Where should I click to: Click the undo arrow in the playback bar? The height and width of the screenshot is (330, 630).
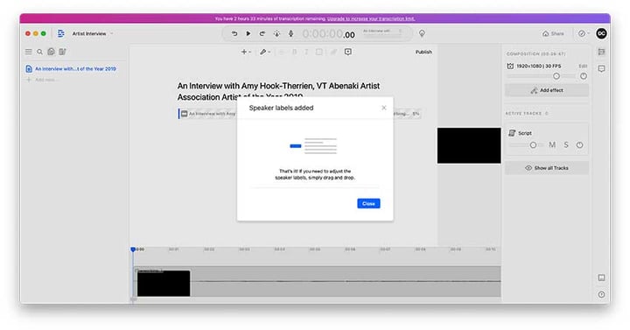click(x=234, y=34)
